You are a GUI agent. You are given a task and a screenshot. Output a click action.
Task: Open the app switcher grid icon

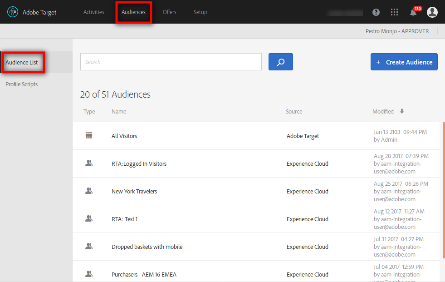tap(394, 12)
